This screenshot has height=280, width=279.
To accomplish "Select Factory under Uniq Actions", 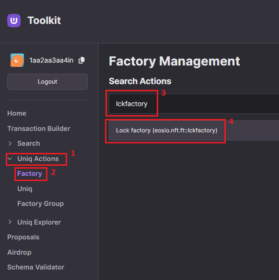I will pos(30,173).
